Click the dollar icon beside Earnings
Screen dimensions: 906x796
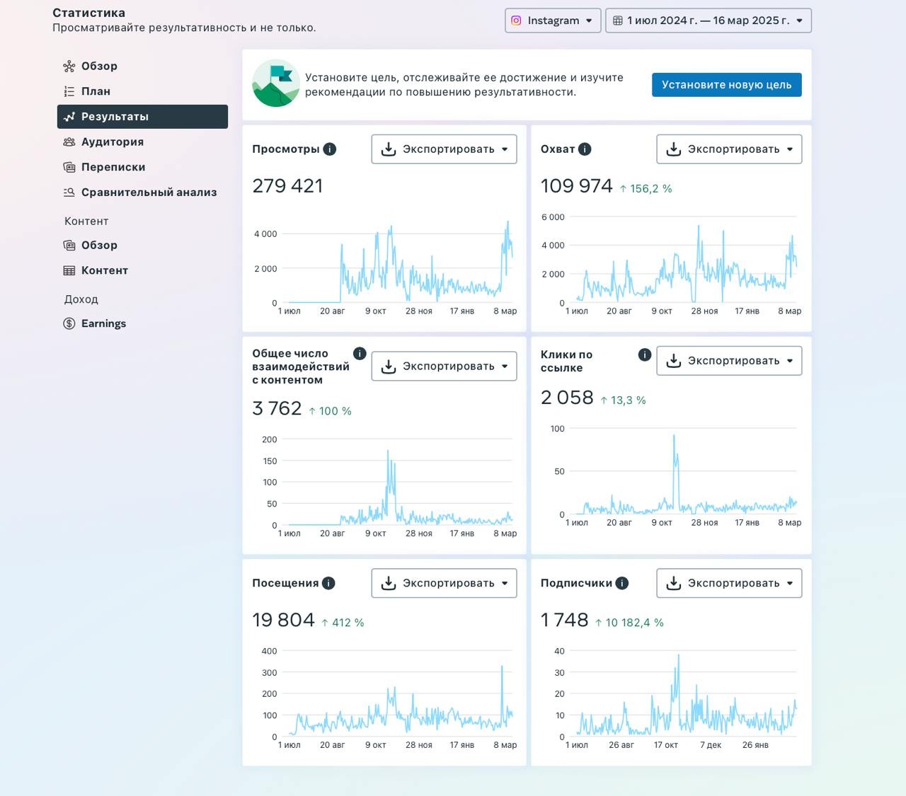(69, 323)
